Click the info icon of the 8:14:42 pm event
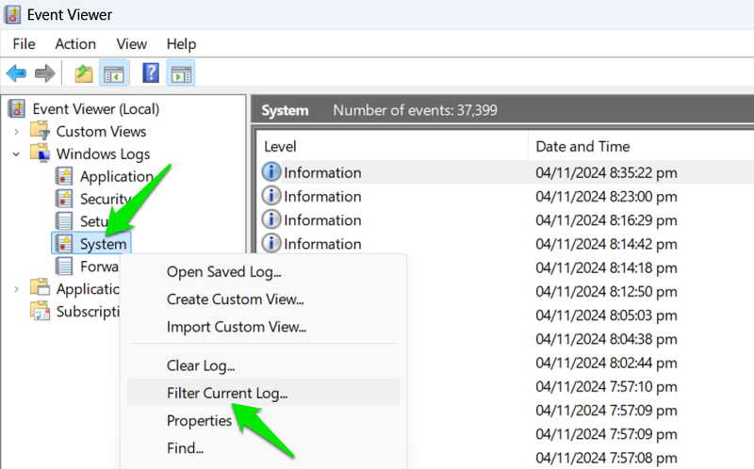The width and height of the screenshot is (754, 469). (x=271, y=243)
